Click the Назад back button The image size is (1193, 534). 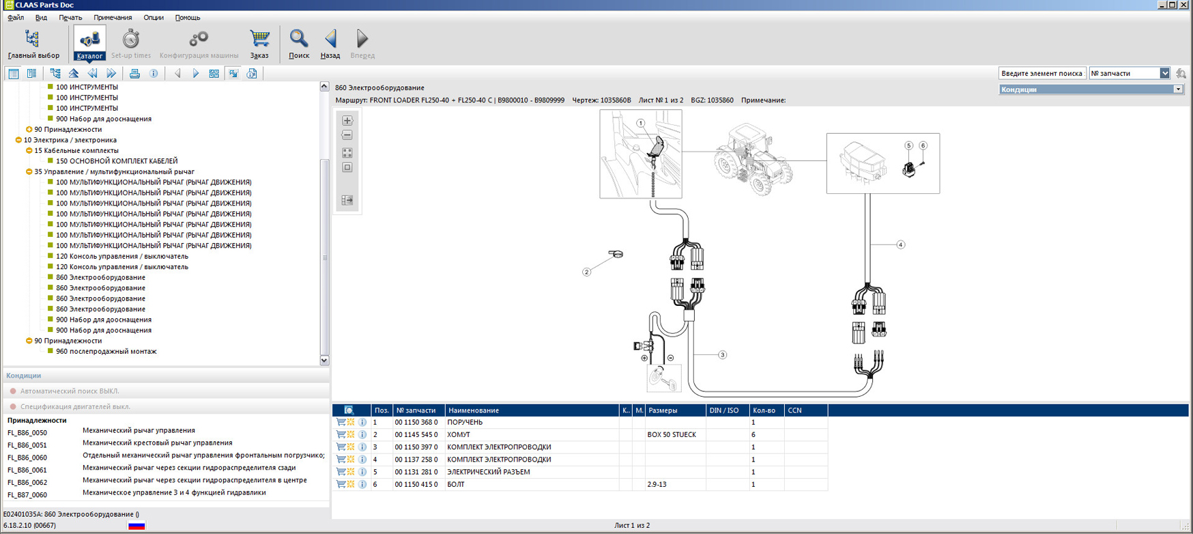pos(330,43)
